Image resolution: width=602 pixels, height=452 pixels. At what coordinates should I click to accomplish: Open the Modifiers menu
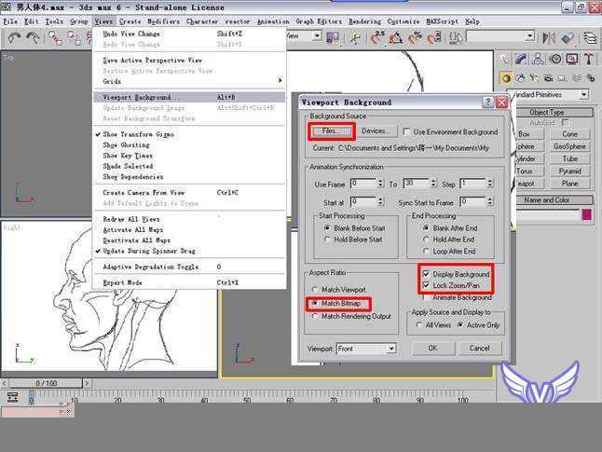point(163,21)
